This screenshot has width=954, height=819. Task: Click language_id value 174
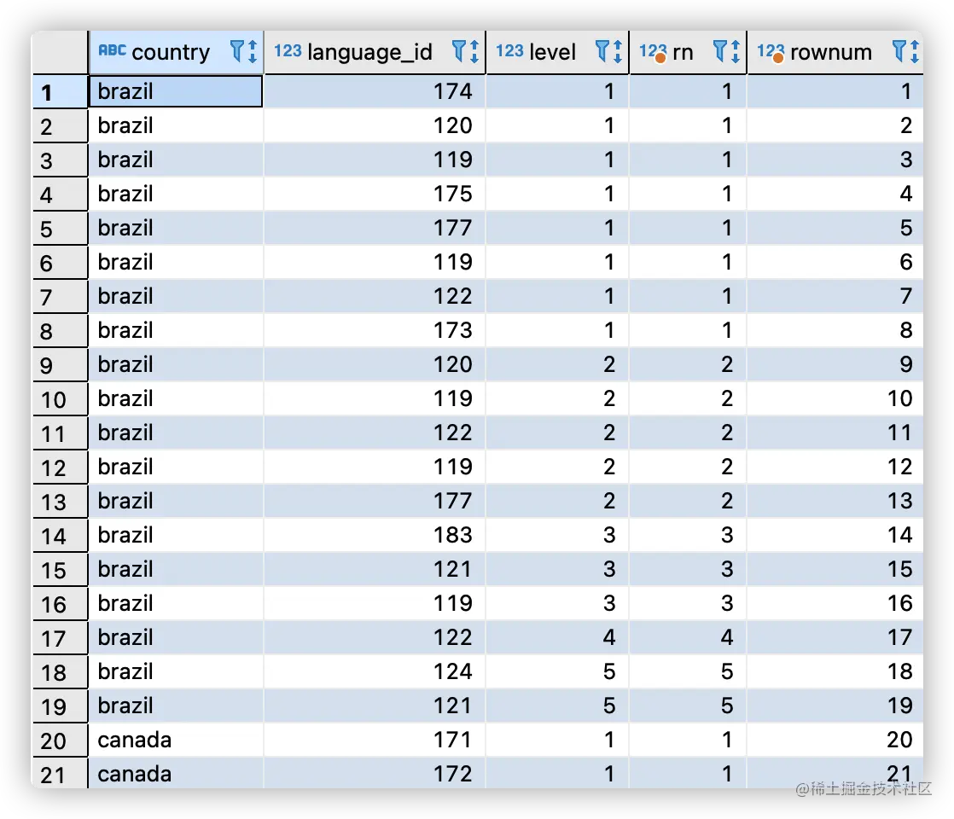pyautogui.click(x=452, y=91)
